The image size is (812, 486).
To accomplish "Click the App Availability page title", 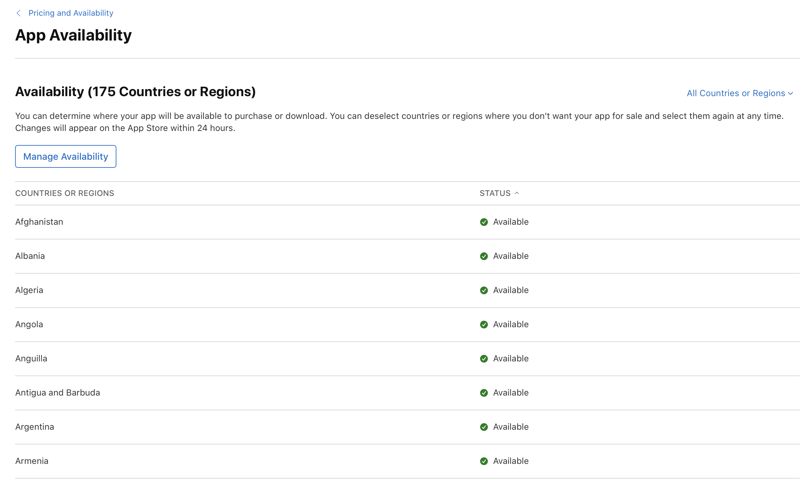I will pyautogui.click(x=73, y=34).
